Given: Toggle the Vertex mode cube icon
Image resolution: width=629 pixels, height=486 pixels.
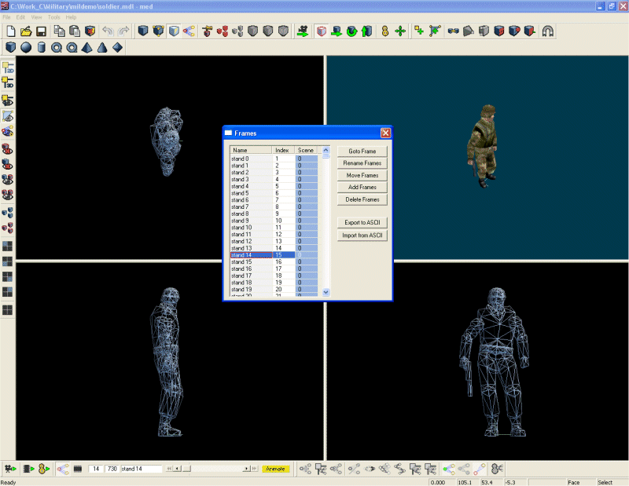Looking at the screenshot, I should 159,31.
